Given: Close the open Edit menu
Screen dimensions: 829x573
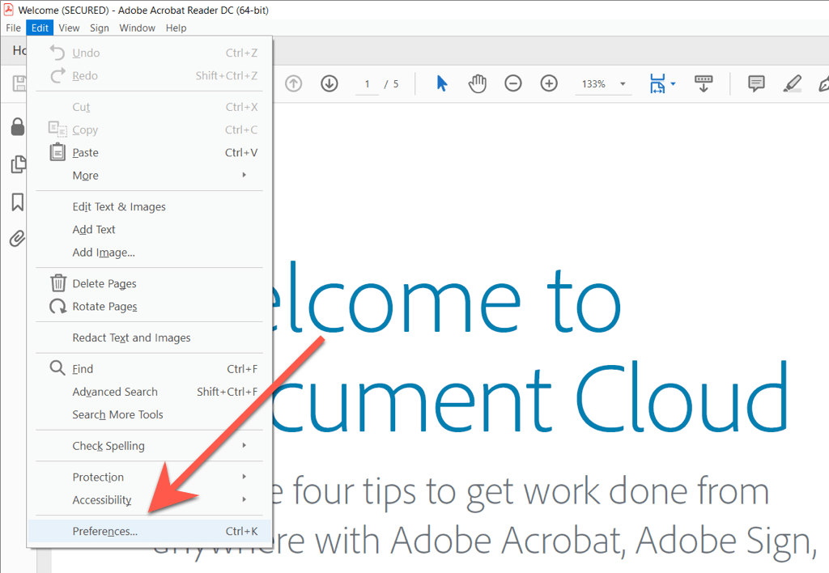Looking at the screenshot, I should pos(40,28).
